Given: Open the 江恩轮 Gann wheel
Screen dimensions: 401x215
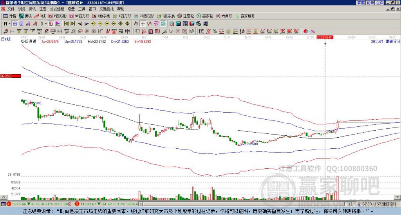Looking at the screenshot, I should tap(186, 16).
